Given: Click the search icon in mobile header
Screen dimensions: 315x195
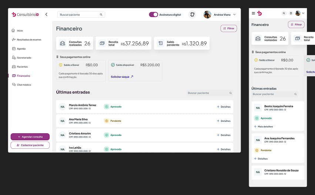Looking at the screenshot, I should tap(284, 13).
